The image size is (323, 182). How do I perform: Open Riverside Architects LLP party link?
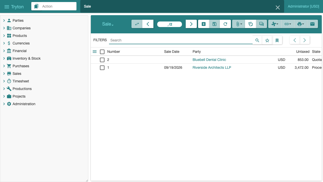click(212, 67)
